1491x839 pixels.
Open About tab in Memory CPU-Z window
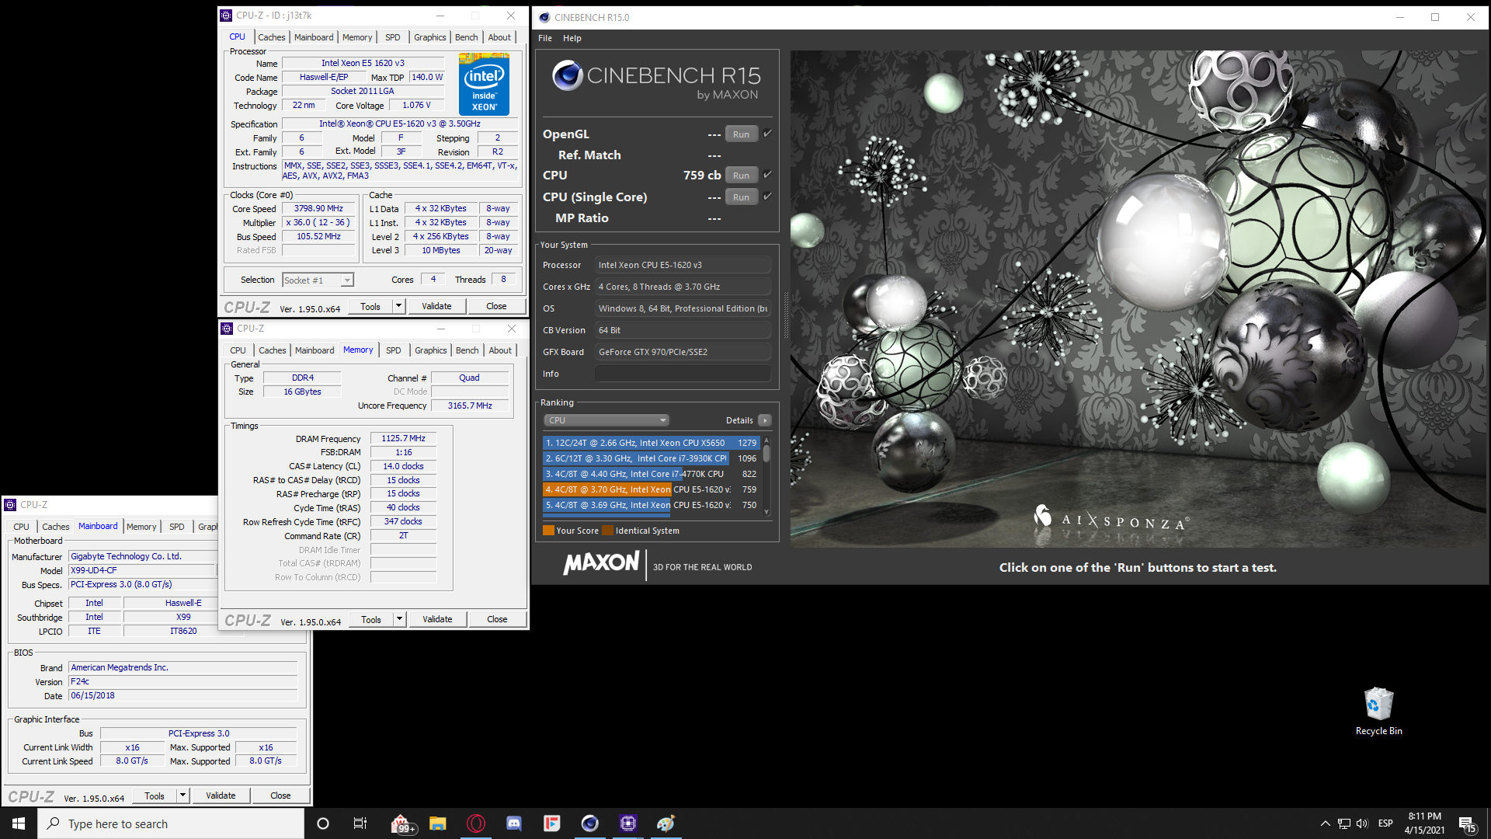(x=500, y=350)
